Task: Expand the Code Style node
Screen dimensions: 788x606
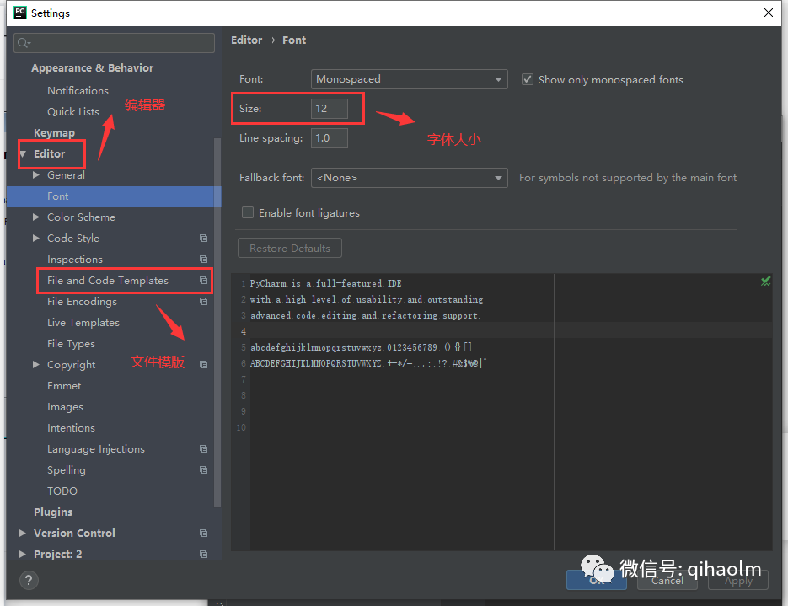Action: click(36, 239)
